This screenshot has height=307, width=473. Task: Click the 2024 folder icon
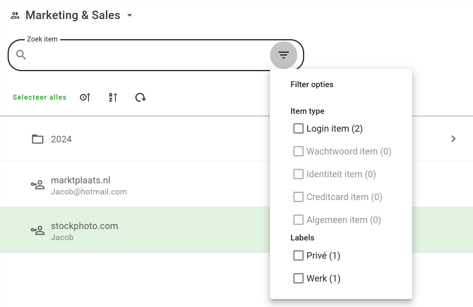(38, 139)
